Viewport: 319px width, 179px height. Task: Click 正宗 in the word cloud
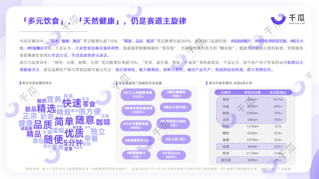coord(30,116)
